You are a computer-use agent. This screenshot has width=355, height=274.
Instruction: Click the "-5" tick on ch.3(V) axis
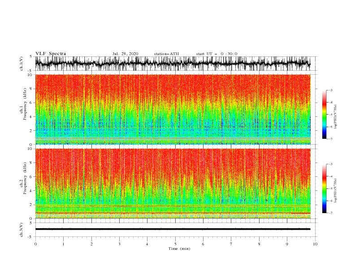coord(30,237)
